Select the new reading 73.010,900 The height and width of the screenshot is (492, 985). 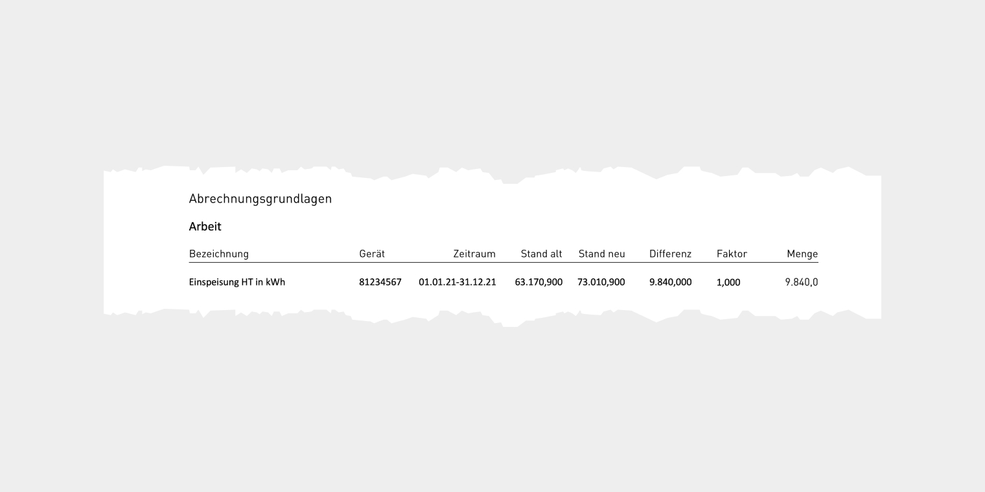[x=601, y=282]
